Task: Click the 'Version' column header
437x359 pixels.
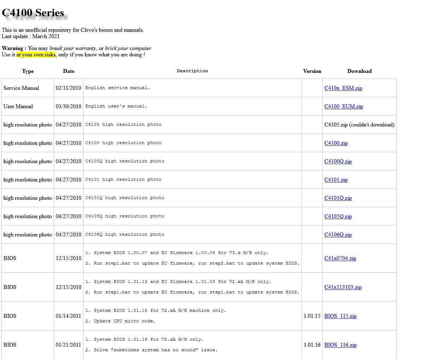Action: (x=312, y=71)
